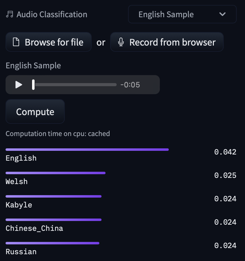Click Record from browser text

pos(172,42)
